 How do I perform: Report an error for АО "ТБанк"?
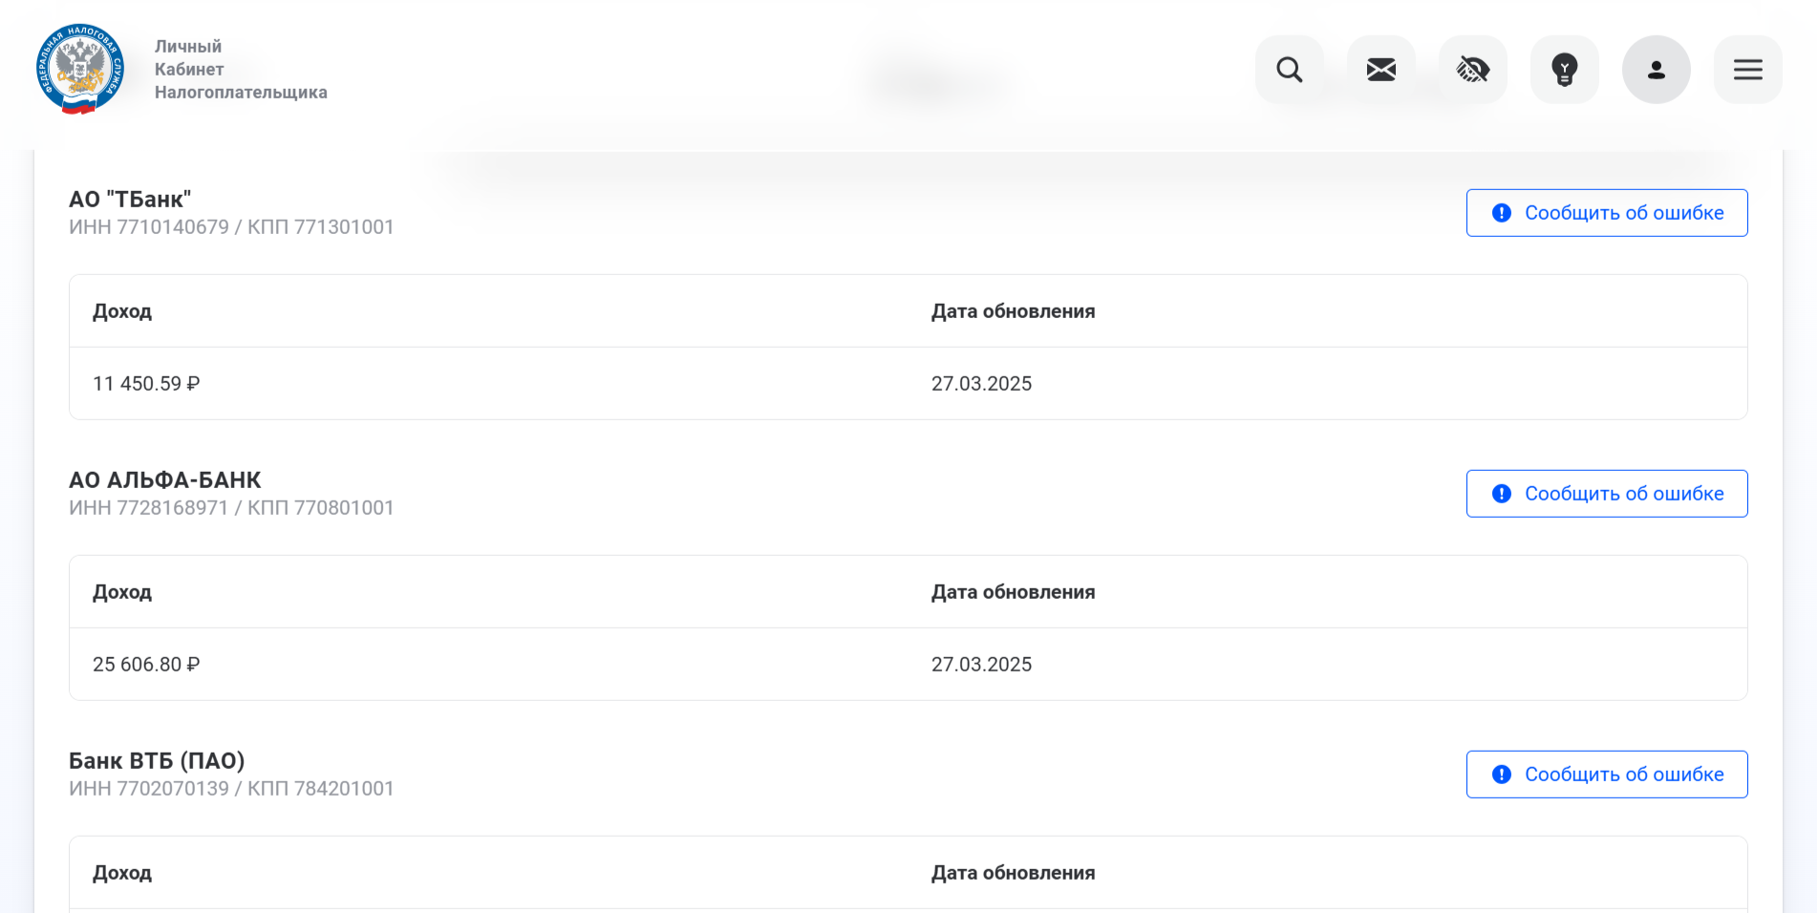(x=1607, y=213)
